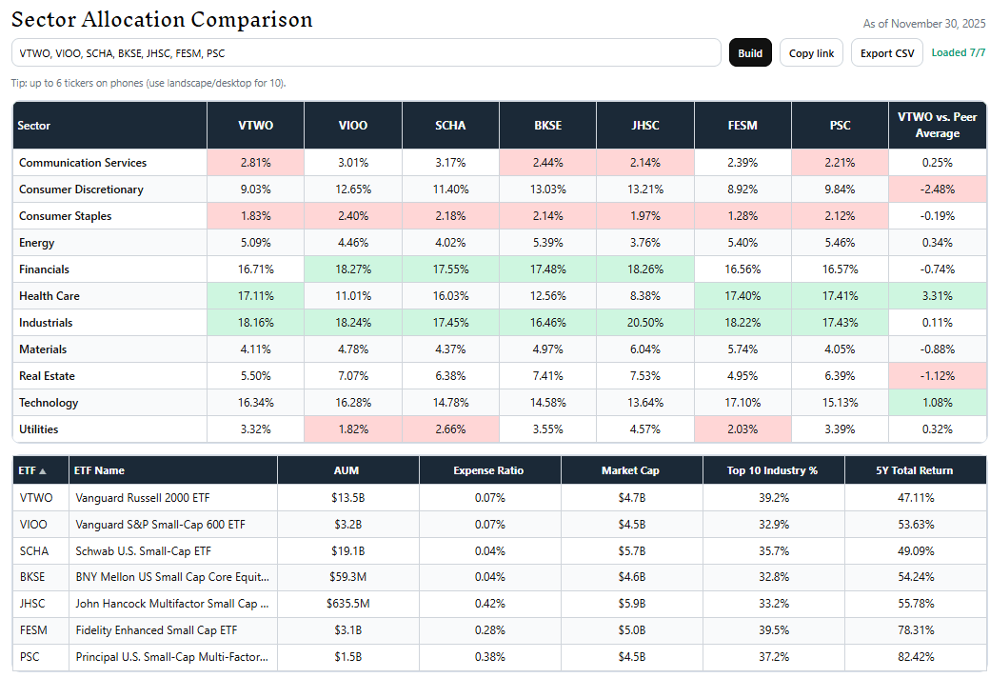Click the ETF Name column header
990x678 pixels.
point(99,470)
